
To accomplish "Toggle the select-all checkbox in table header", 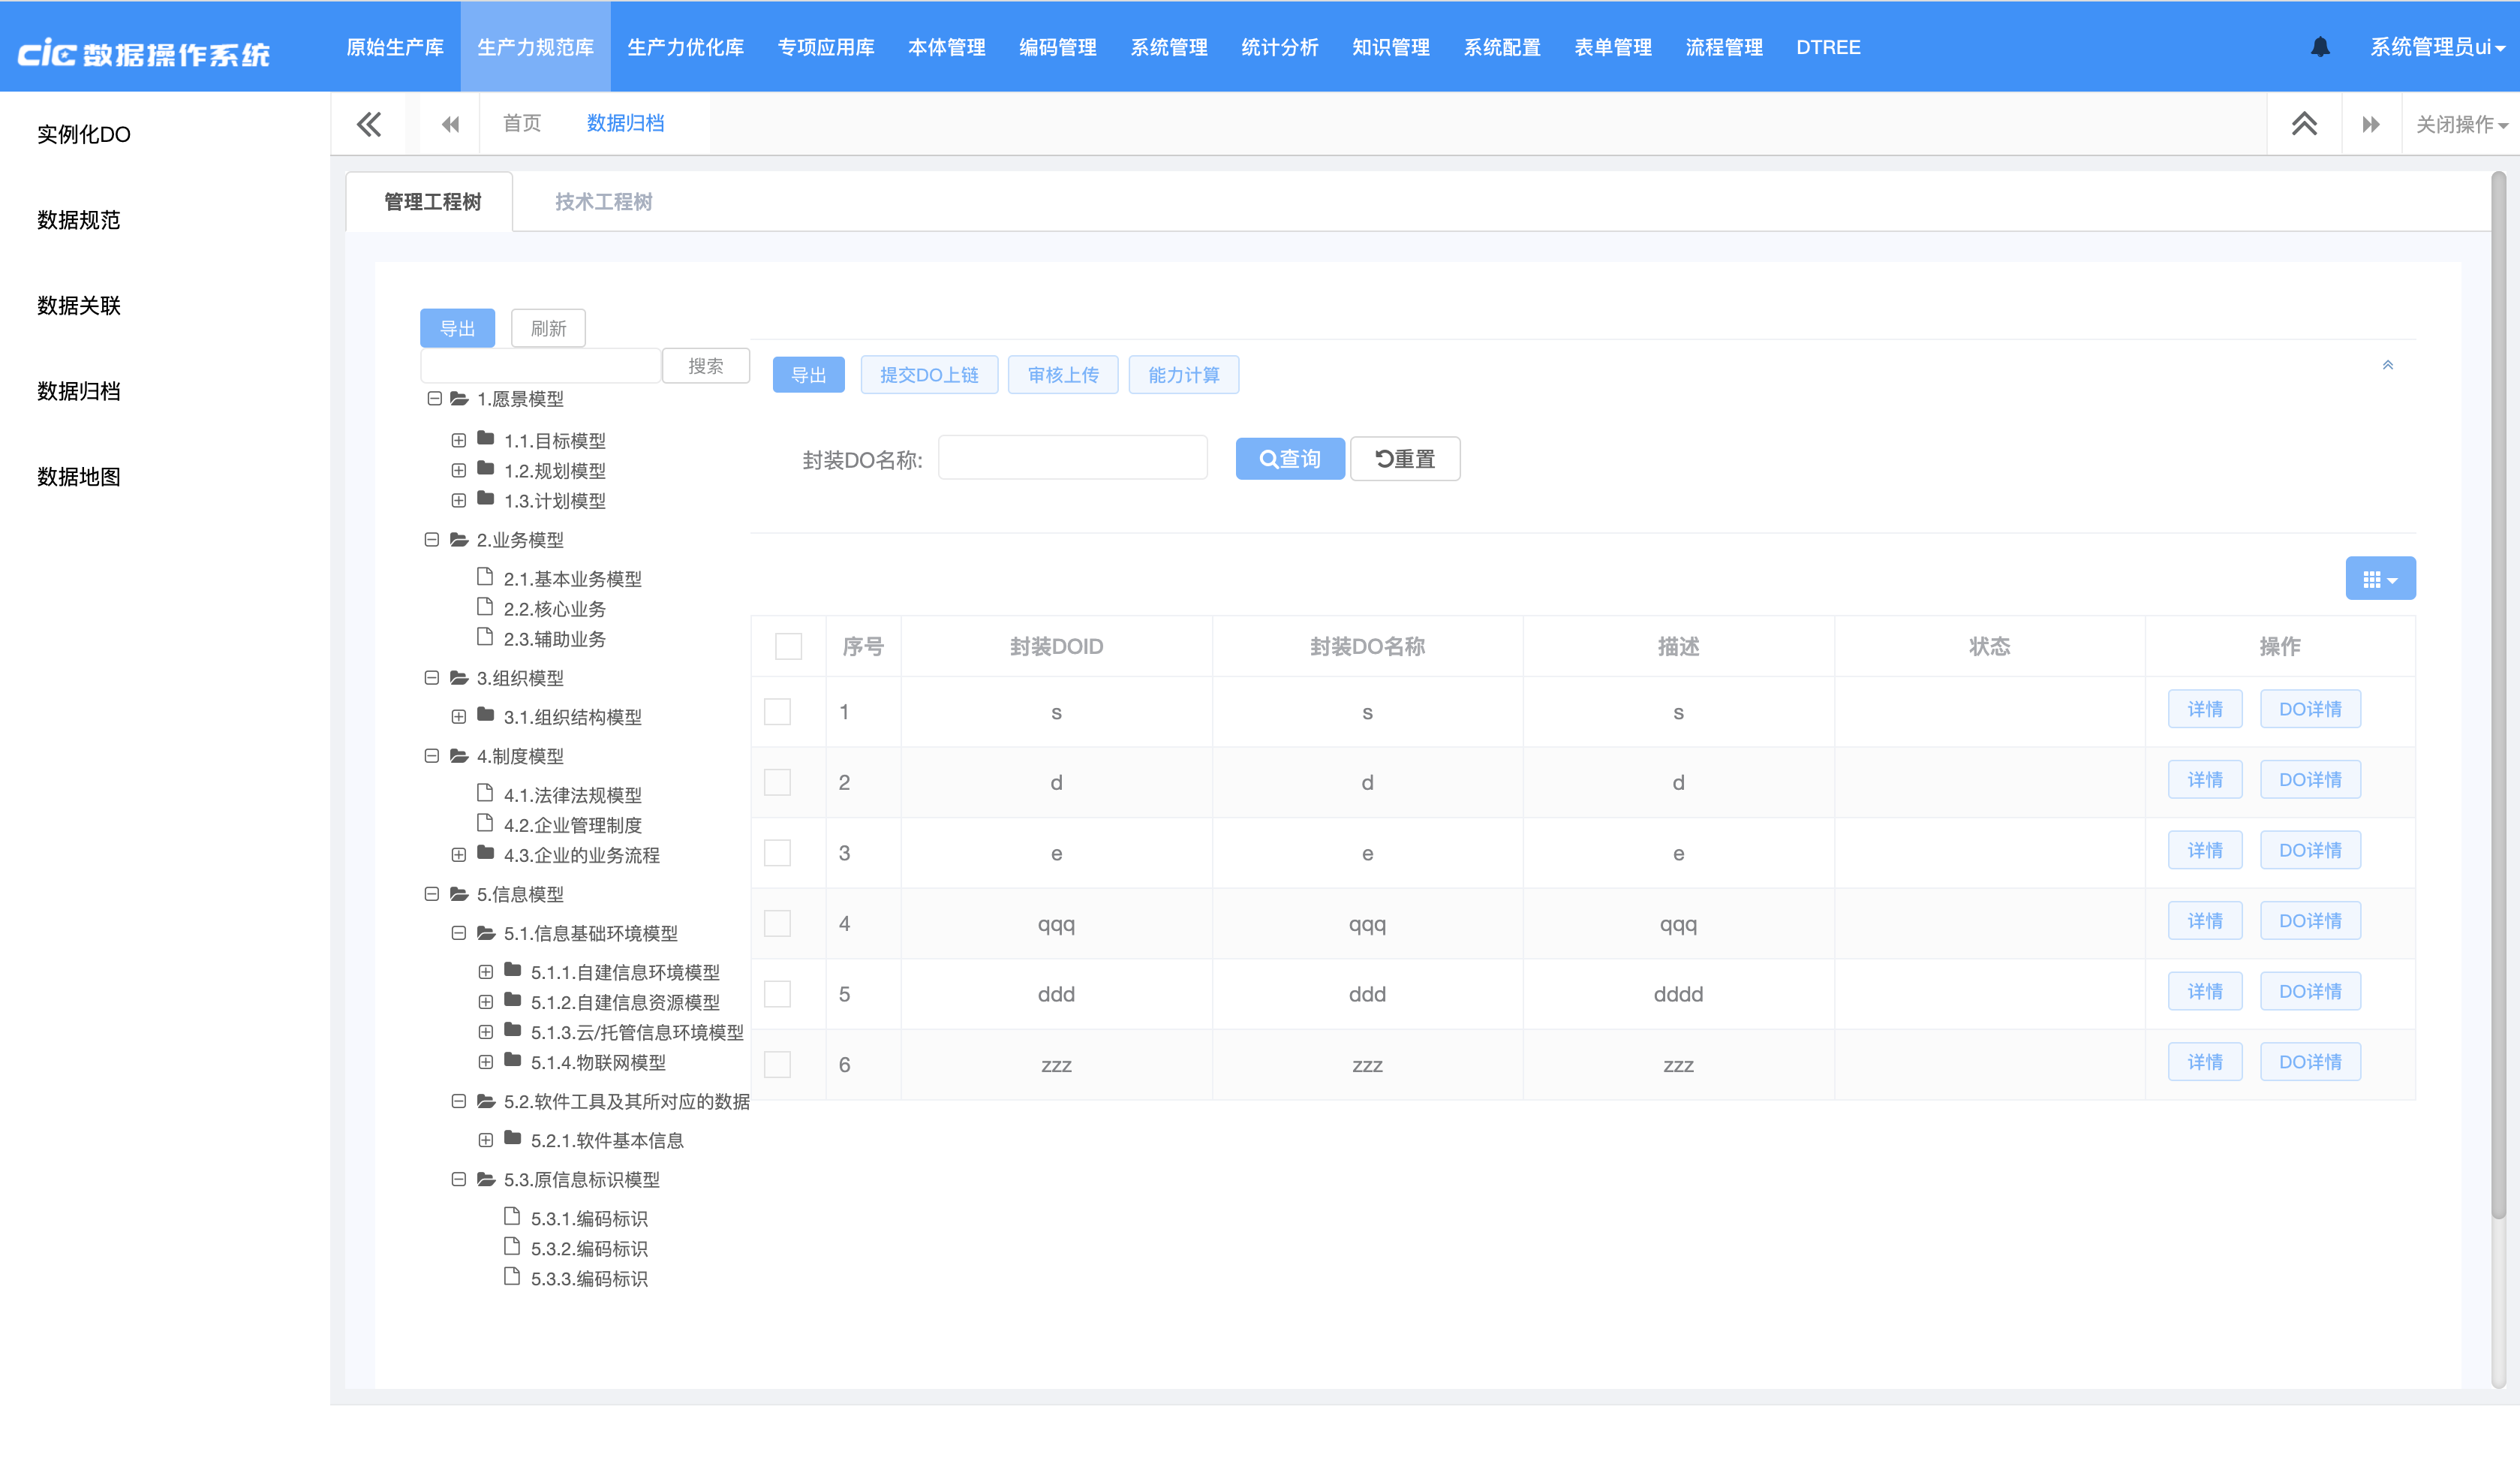I will pos(788,646).
